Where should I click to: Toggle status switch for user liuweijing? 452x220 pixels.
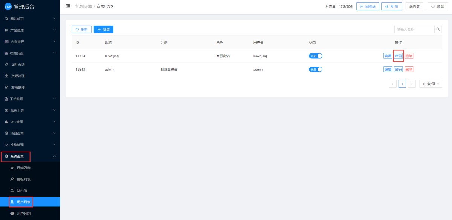pos(316,56)
